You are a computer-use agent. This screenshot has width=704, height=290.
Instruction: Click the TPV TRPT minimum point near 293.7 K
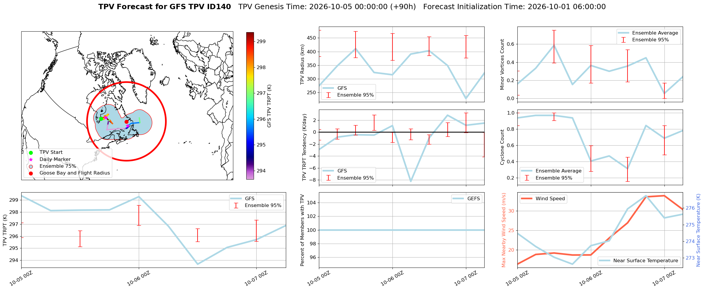pyautogui.click(x=198, y=264)
